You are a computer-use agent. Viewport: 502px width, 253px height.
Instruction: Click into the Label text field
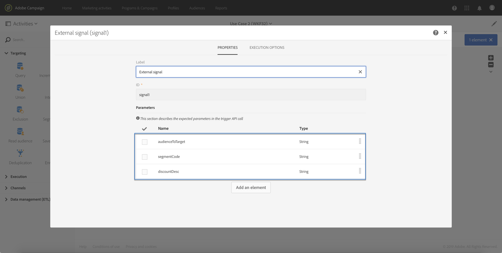pyautogui.click(x=247, y=72)
